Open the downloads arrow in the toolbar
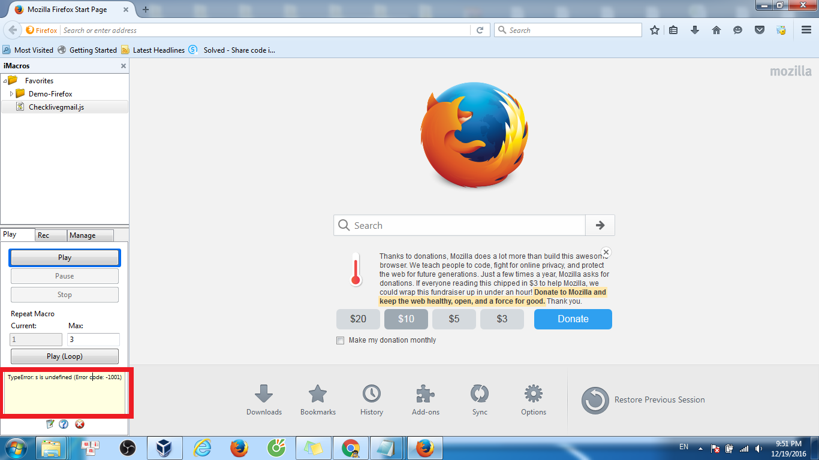 click(695, 30)
